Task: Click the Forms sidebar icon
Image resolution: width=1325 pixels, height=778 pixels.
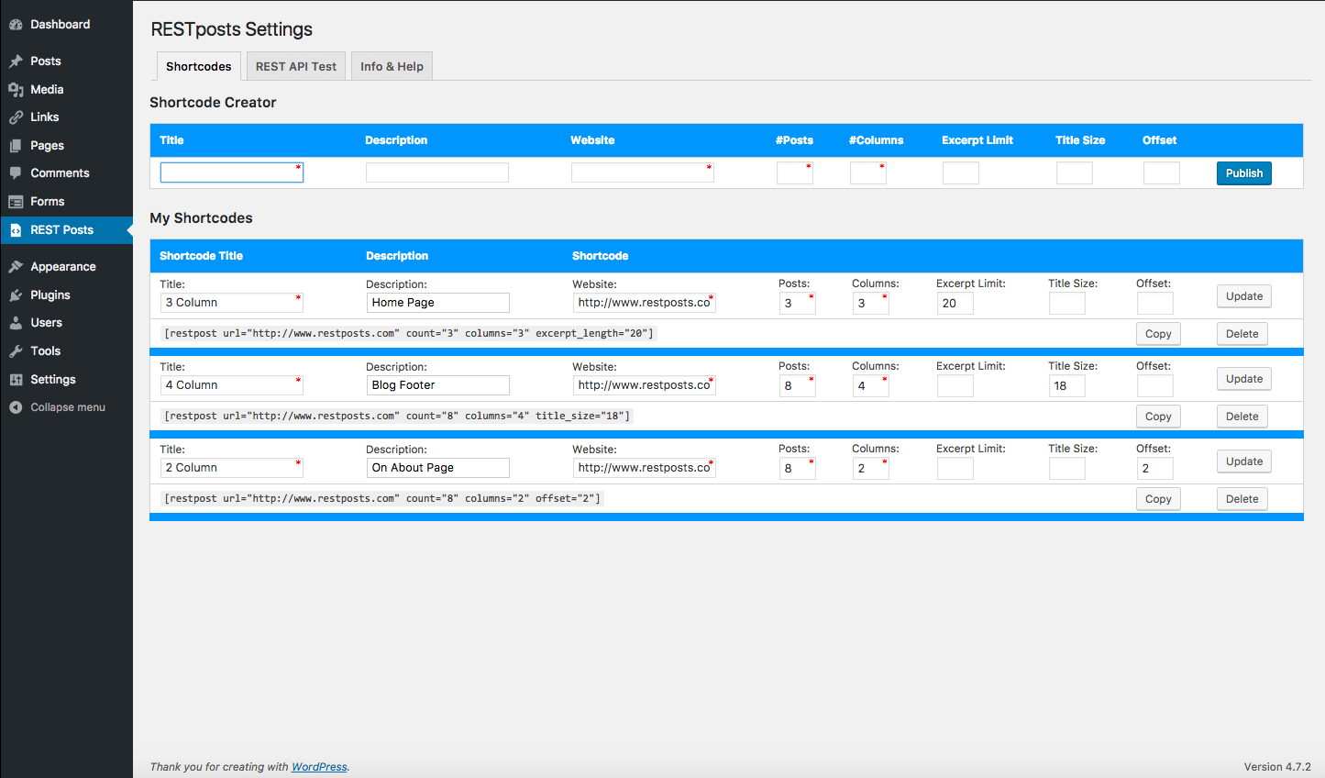Action: coord(16,202)
